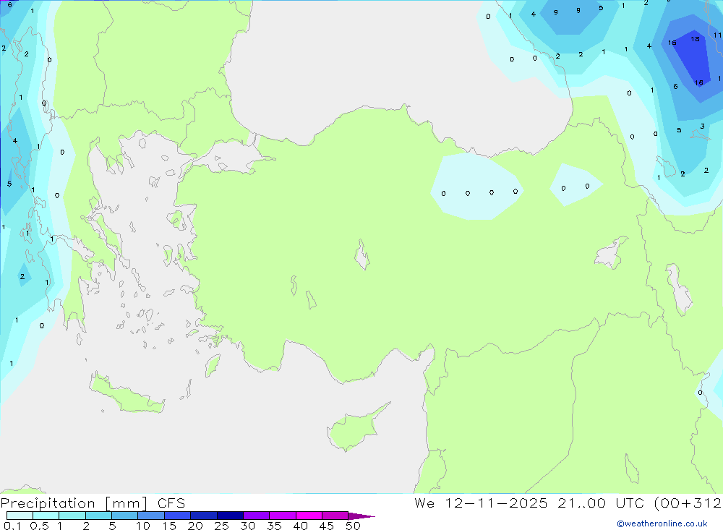Click the '16' precipitation value on map
Image resolution: width=723 pixels, height=530 pixels.
click(x=698, y=82)
